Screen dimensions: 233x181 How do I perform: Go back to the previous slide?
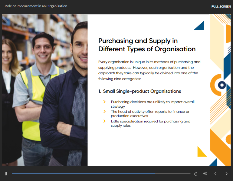(x=215, y=174)
